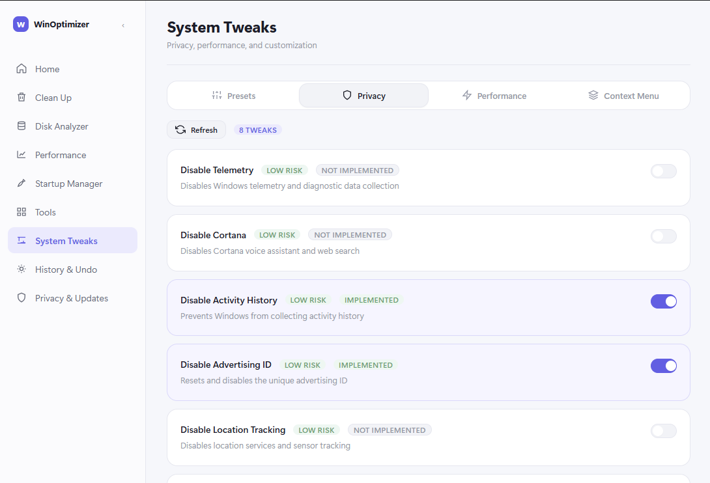The image size is (710, 483).
Task: Click the Disable Cortana title
Action: pyautogui.click(x=213, y=236)
